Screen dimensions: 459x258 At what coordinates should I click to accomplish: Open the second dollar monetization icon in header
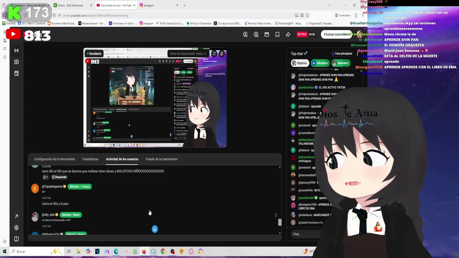click(256, 34)
